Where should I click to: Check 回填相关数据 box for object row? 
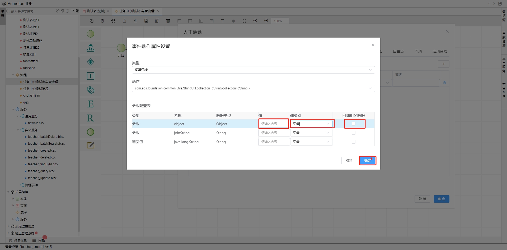tap(354, 124)
